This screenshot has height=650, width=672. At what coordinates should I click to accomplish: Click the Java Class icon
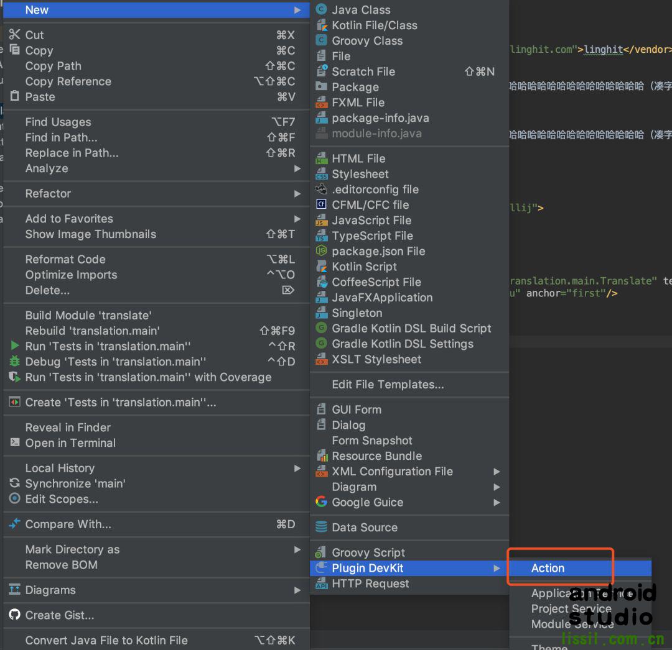pyautogui.click(x=321, y=9)
